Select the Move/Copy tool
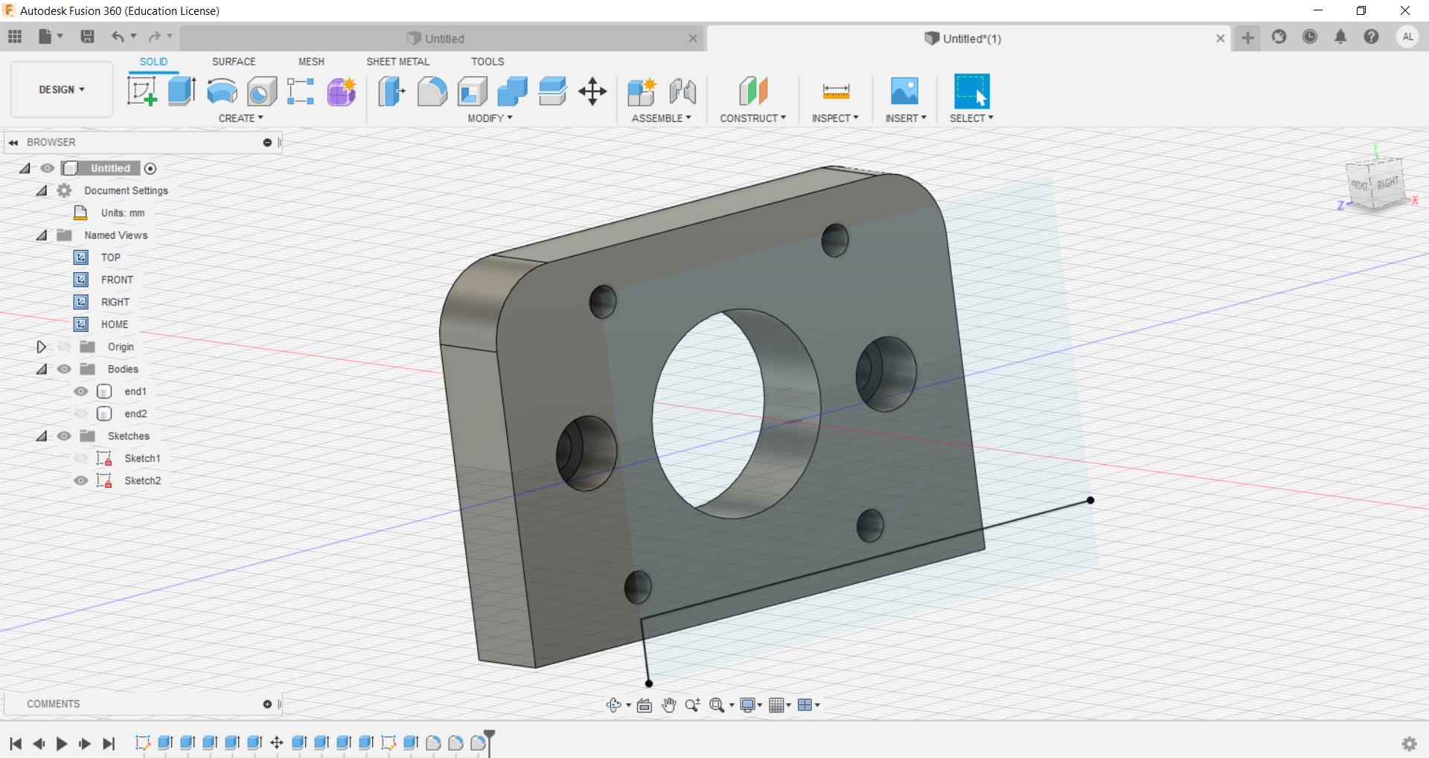The width and height of the screenshot is (1429, 758). click(x=592, y=91)
